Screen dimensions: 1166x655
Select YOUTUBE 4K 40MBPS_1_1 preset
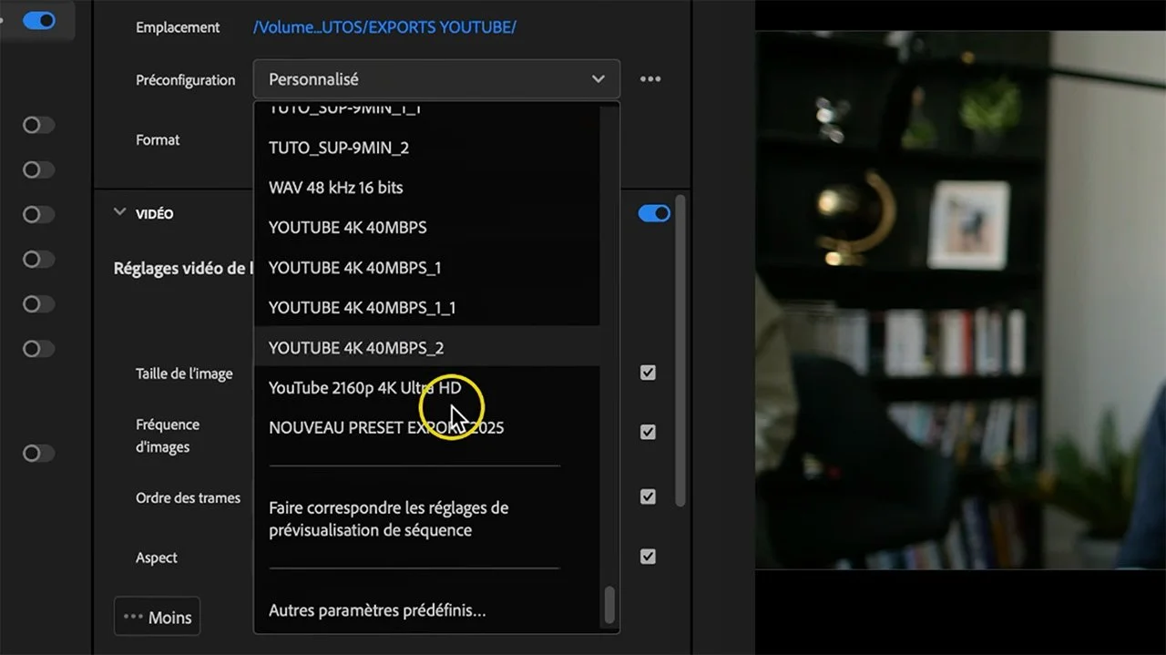pyautogui.click(x=426, y=308)
